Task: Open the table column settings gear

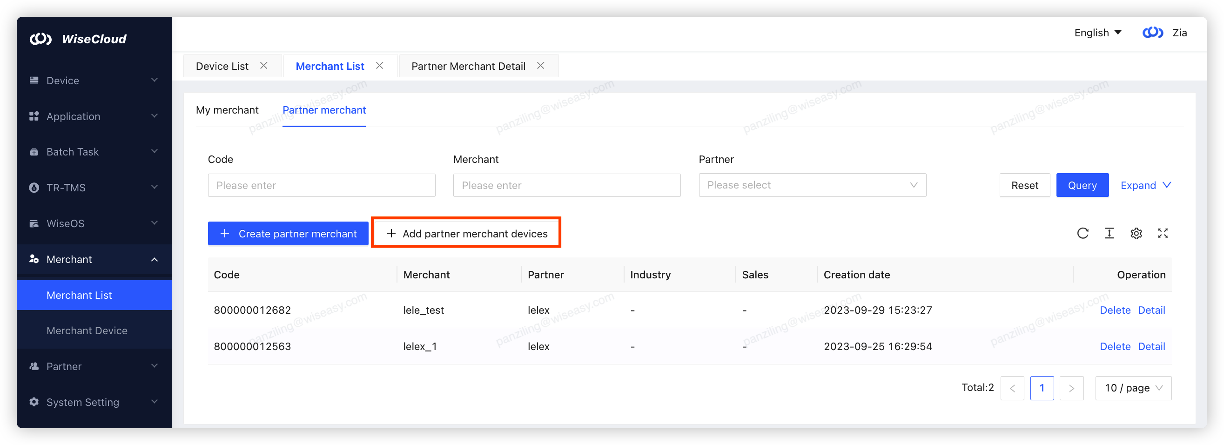Action: coord(1136,233)
